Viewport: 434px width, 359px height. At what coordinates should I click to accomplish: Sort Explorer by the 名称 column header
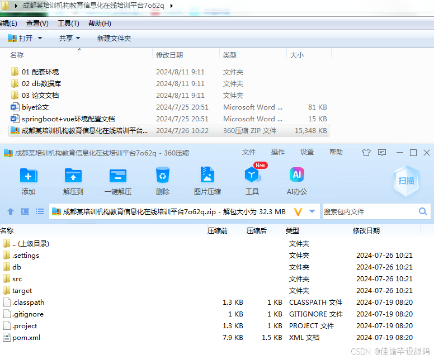coord(17,55)
